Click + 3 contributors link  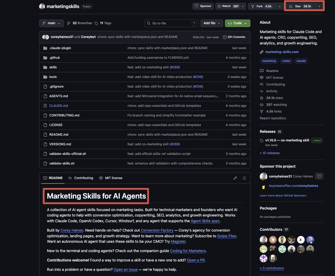click(272, 268)
